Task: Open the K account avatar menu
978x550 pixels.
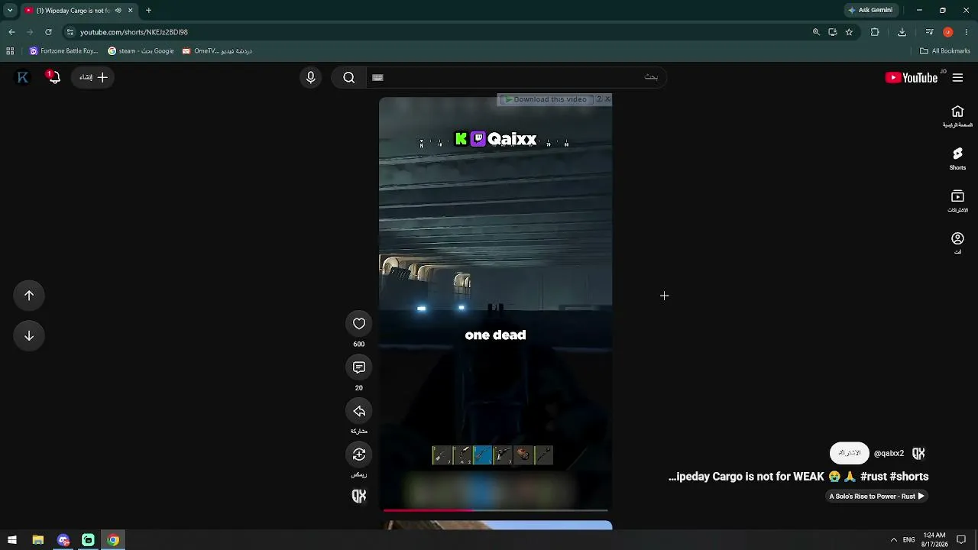Action: 23,77
